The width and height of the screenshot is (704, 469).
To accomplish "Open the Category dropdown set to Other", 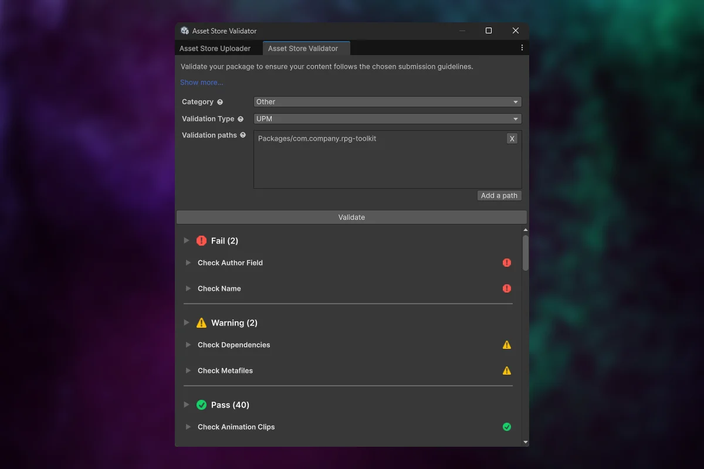I will [x=387, y=102].
